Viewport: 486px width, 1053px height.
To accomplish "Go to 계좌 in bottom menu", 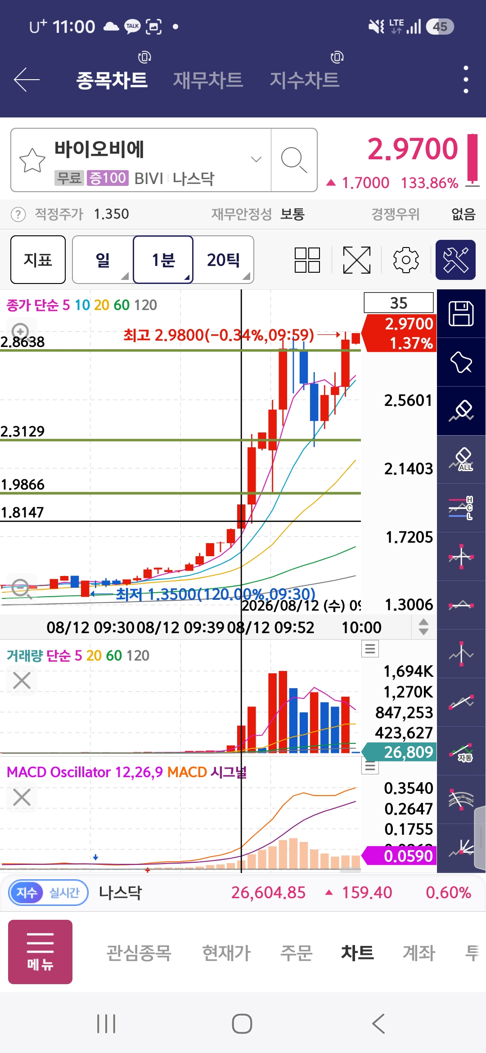I will tap(418, 953).
